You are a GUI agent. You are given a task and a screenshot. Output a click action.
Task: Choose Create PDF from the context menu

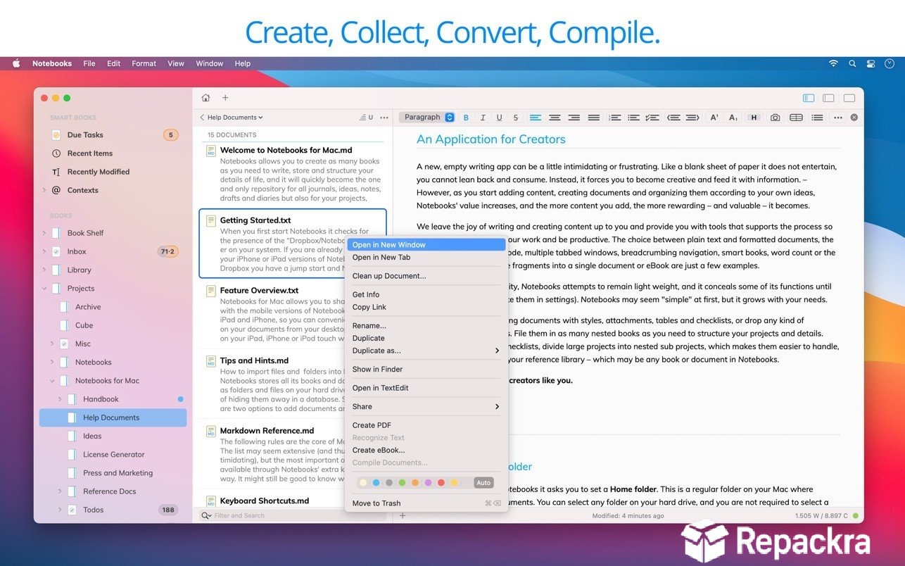(426, 425)
